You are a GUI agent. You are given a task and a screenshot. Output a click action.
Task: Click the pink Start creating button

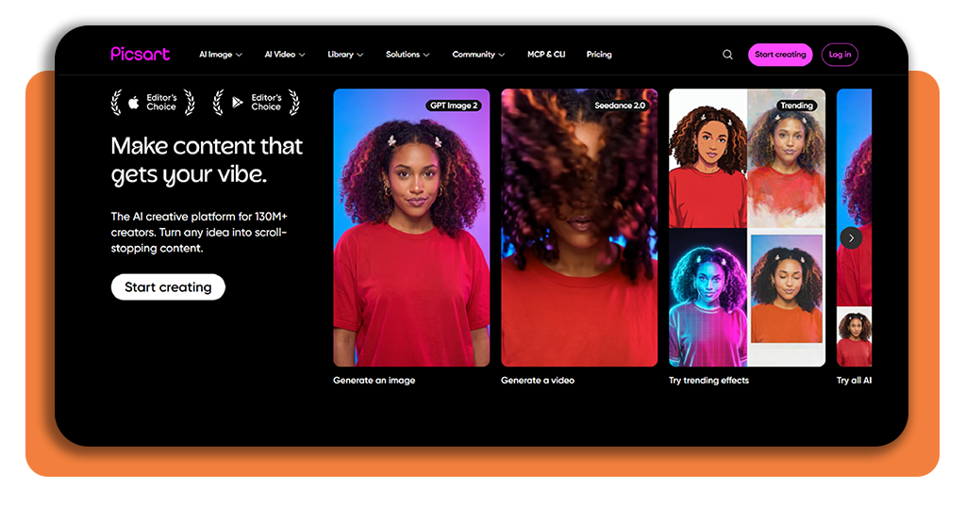[x=780, y=55]
